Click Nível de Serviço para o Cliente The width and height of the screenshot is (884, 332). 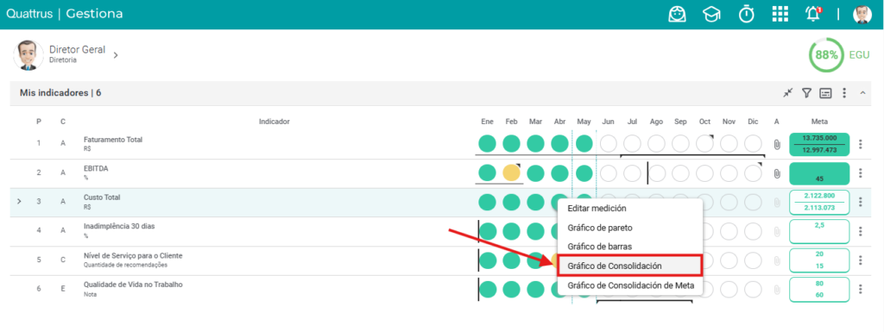133,255
